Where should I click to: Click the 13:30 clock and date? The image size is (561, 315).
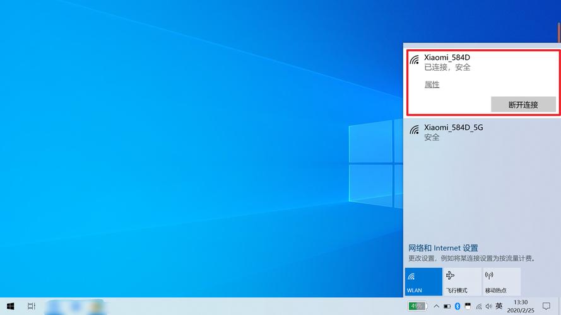click(x=521, y=306)
